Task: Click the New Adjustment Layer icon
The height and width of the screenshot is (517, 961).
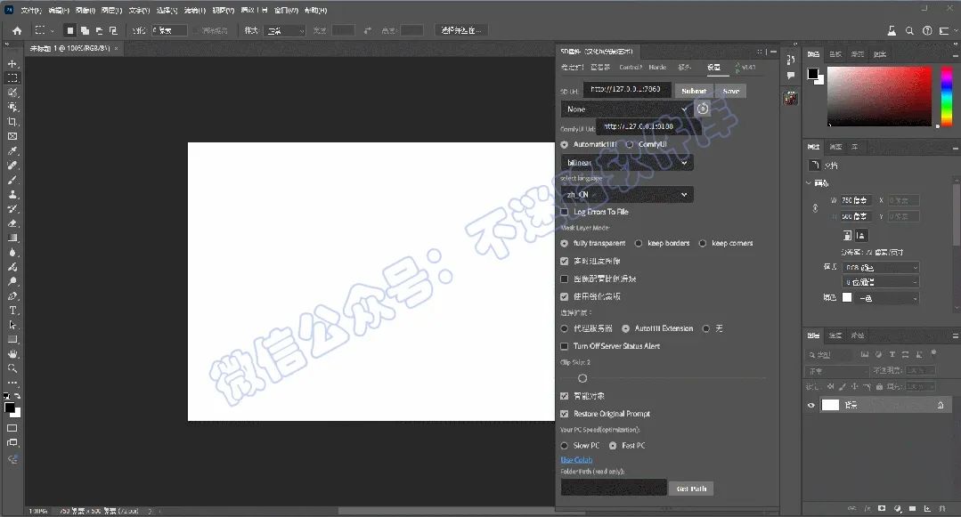Action: pos(897,508)
